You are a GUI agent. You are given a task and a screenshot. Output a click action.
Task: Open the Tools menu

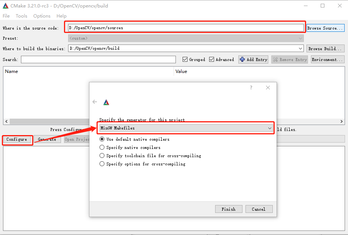pos(21,16)
